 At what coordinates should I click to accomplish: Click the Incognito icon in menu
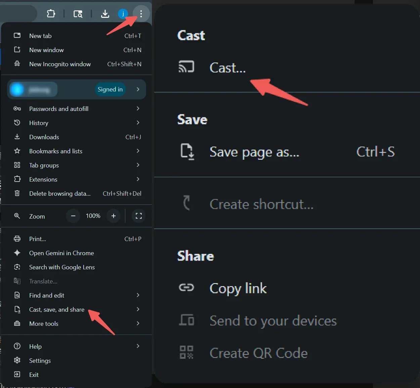pyautogui.click(x=17, y=64)
